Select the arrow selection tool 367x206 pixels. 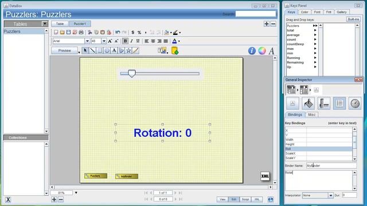[85, 50]
